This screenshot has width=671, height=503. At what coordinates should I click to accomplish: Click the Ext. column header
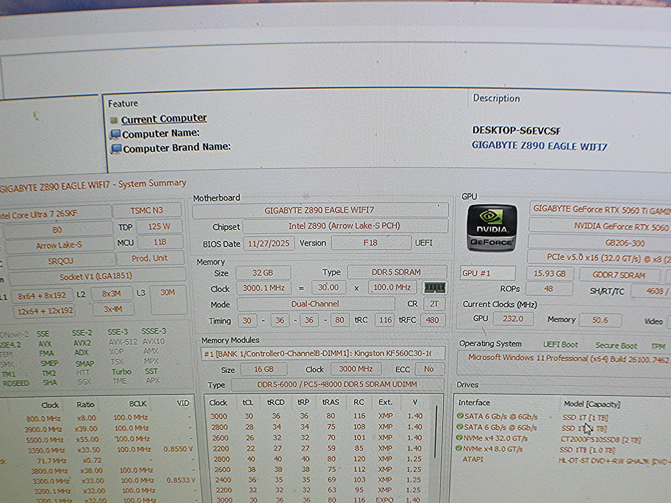pos(385,402)
